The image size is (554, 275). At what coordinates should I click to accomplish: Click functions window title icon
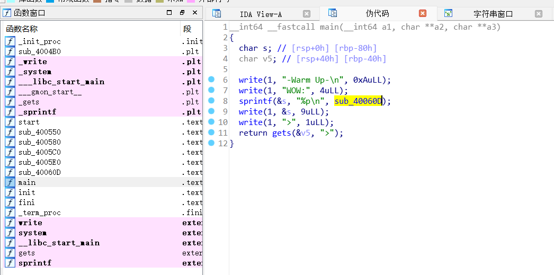pos(7,13)
